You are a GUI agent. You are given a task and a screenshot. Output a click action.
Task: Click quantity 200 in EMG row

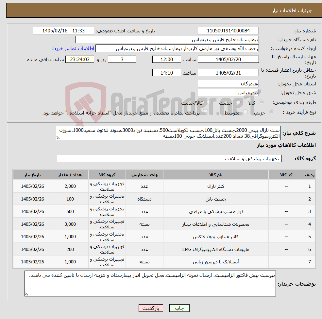pos(70,249)
